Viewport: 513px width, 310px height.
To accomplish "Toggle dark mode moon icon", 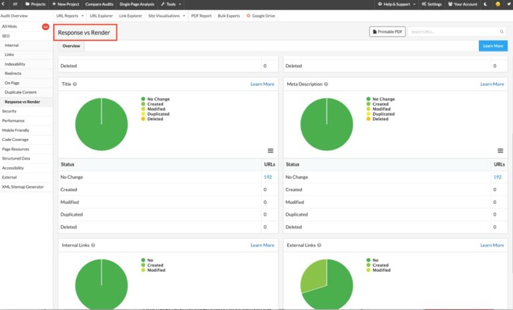I will click(x=485, y=4).
